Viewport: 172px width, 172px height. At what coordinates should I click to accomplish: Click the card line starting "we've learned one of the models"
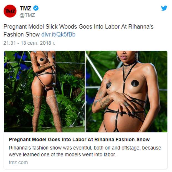click(62, 155)
